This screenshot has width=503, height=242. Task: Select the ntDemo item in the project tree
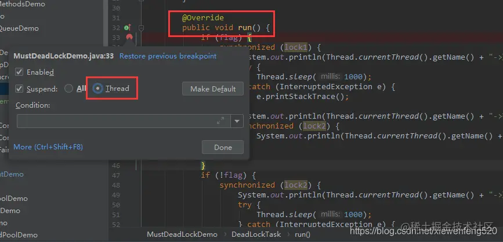pyautogui.click(x=12, y=174)
